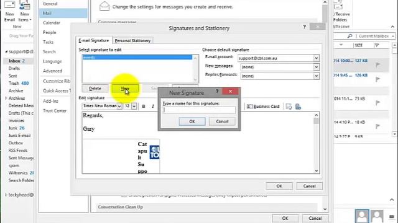
Task: Toggle Bold formatting in the signature editor
Action: pos(144,106)
